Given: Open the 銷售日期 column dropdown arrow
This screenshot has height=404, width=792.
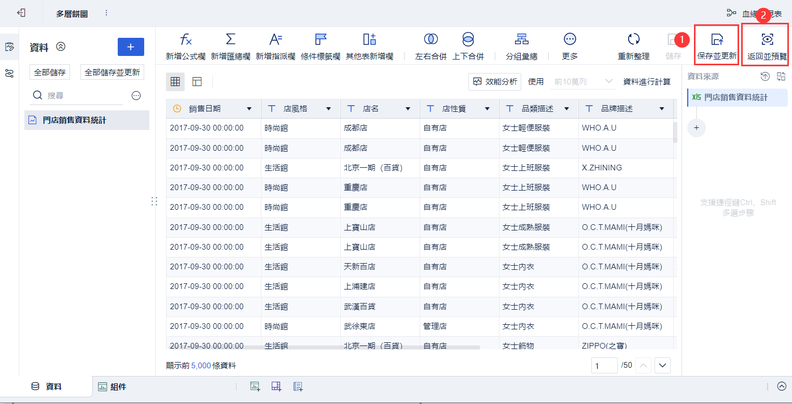Looking at the screenshot, I should [x=249, y=109].
